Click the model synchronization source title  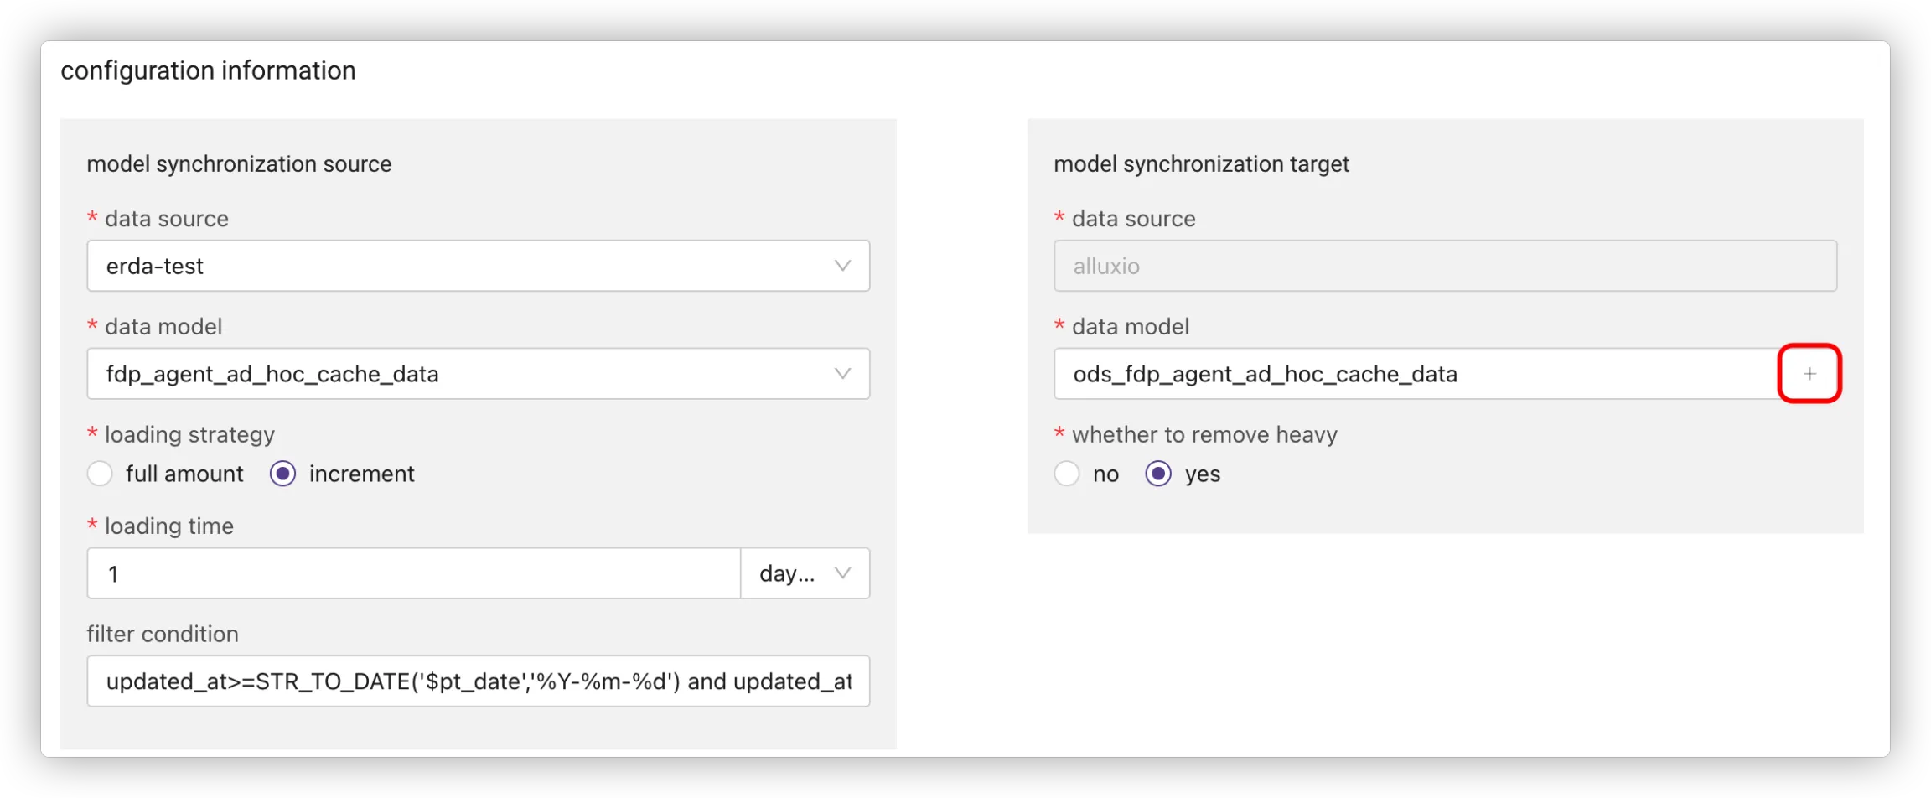point(239,163)
